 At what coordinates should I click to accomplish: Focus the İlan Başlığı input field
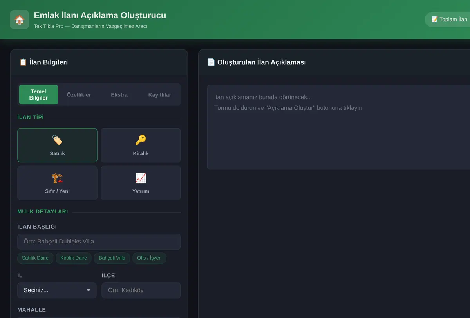99,242
